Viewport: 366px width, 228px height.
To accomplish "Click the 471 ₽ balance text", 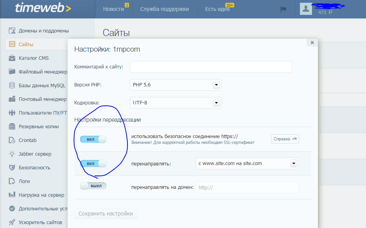I will (x=325, y=12).
